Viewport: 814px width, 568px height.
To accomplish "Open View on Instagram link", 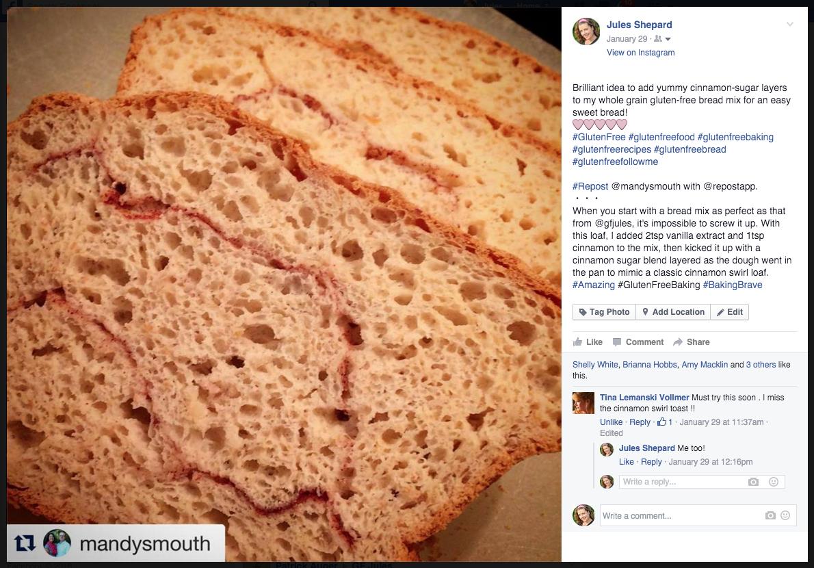I will [x=641, y=53].
